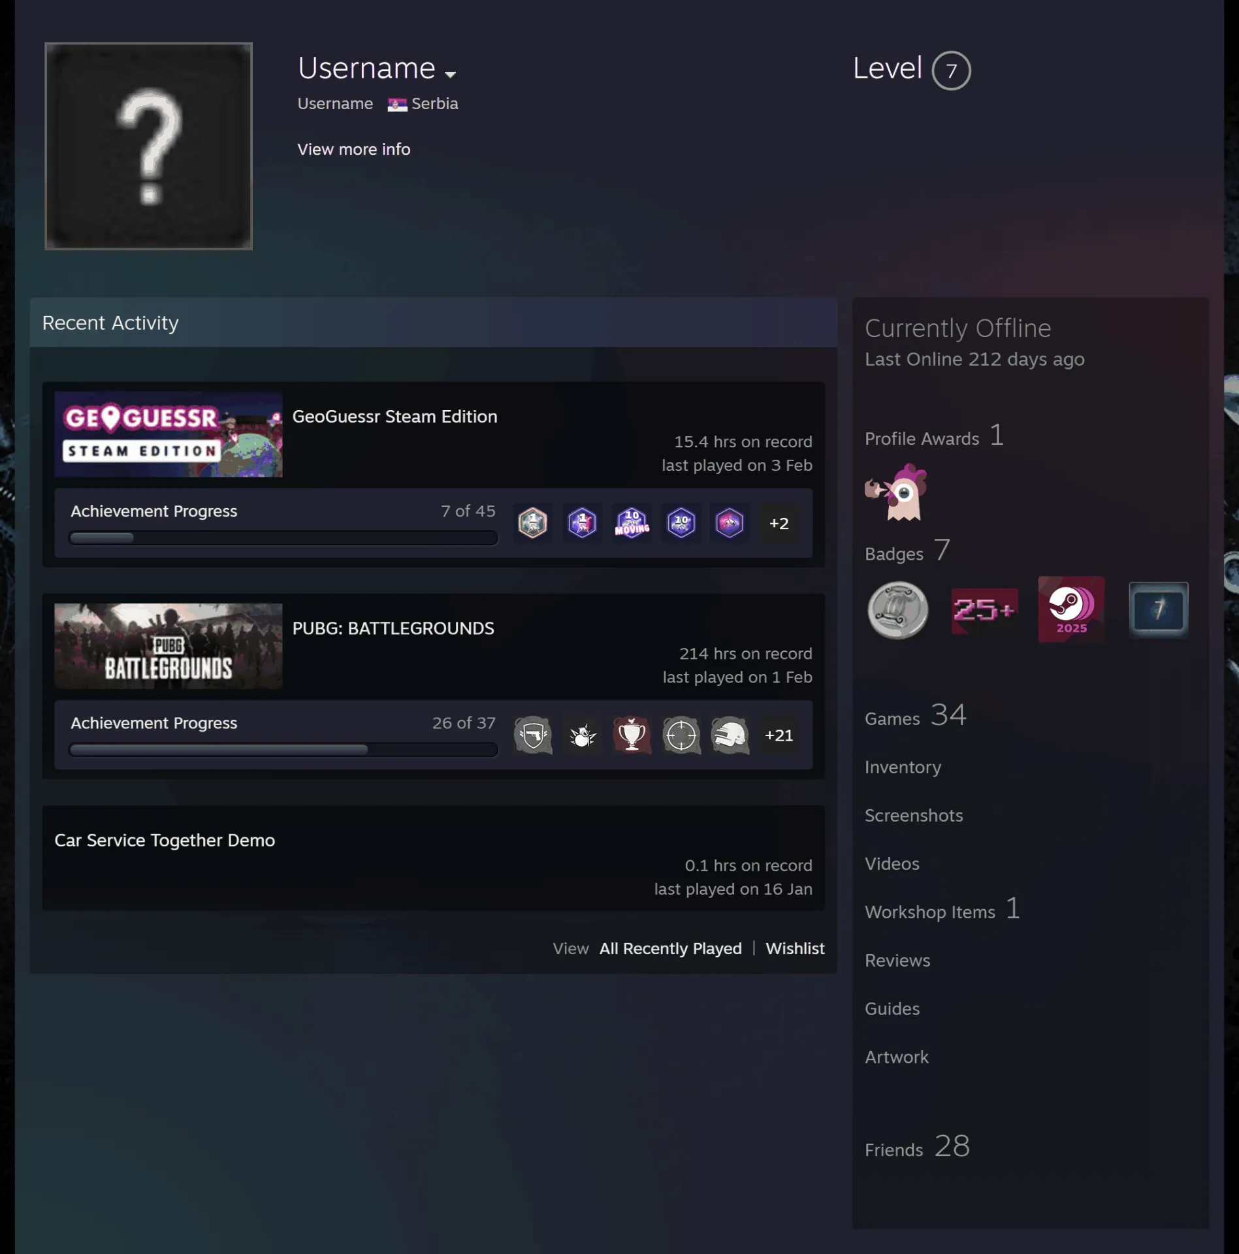Viewport: 1239px width, 1254px height.
Task: Show the +2 more GeoGuessr achievements
Action: [x=779, y=523]
